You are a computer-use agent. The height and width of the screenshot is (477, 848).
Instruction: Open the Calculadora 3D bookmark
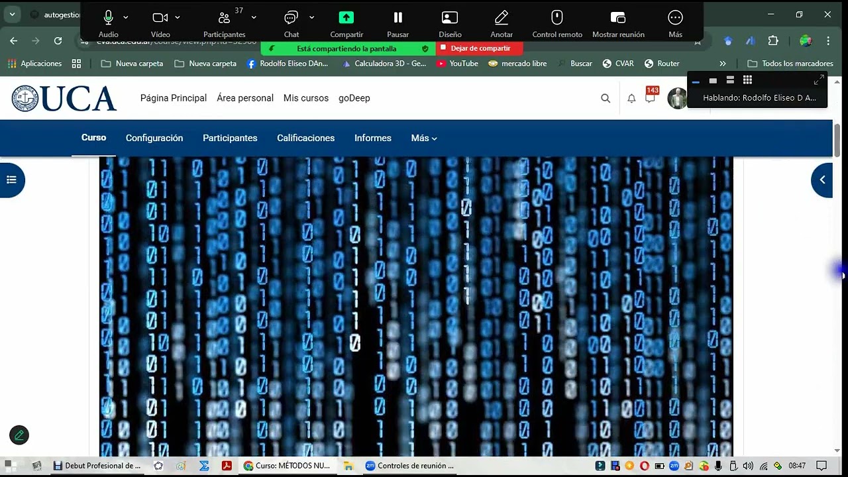tap(384, 64)
